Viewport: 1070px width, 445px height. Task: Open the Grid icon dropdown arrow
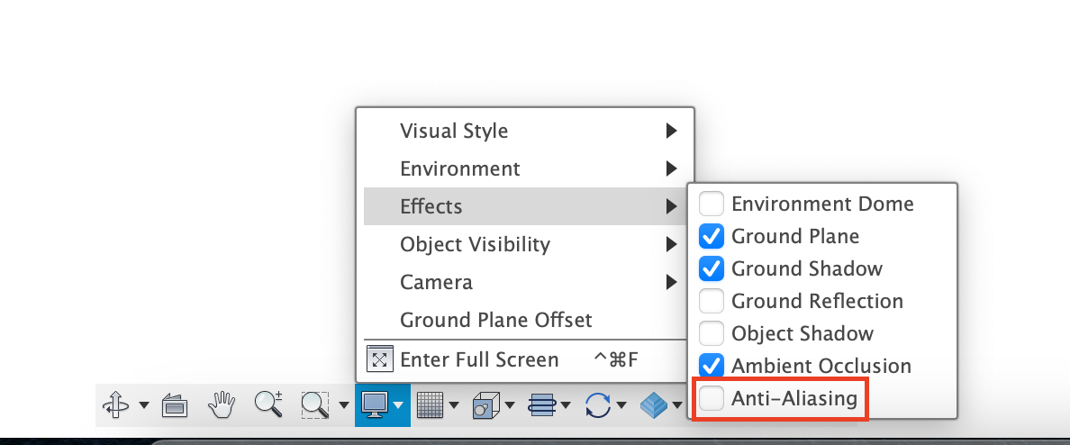point(455,405)
